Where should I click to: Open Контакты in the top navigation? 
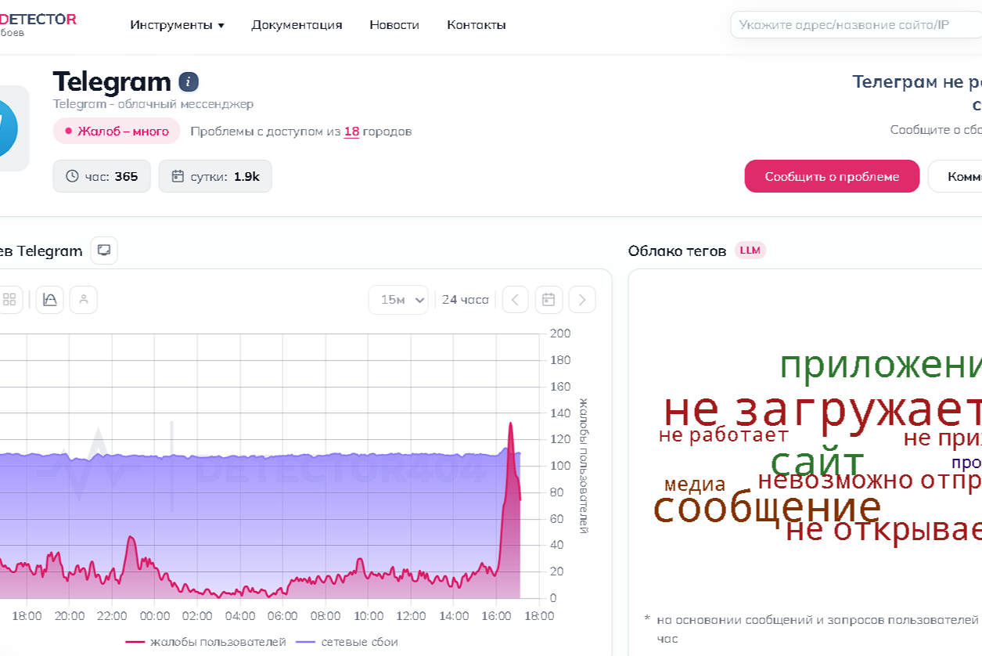[x=477, y=25]
